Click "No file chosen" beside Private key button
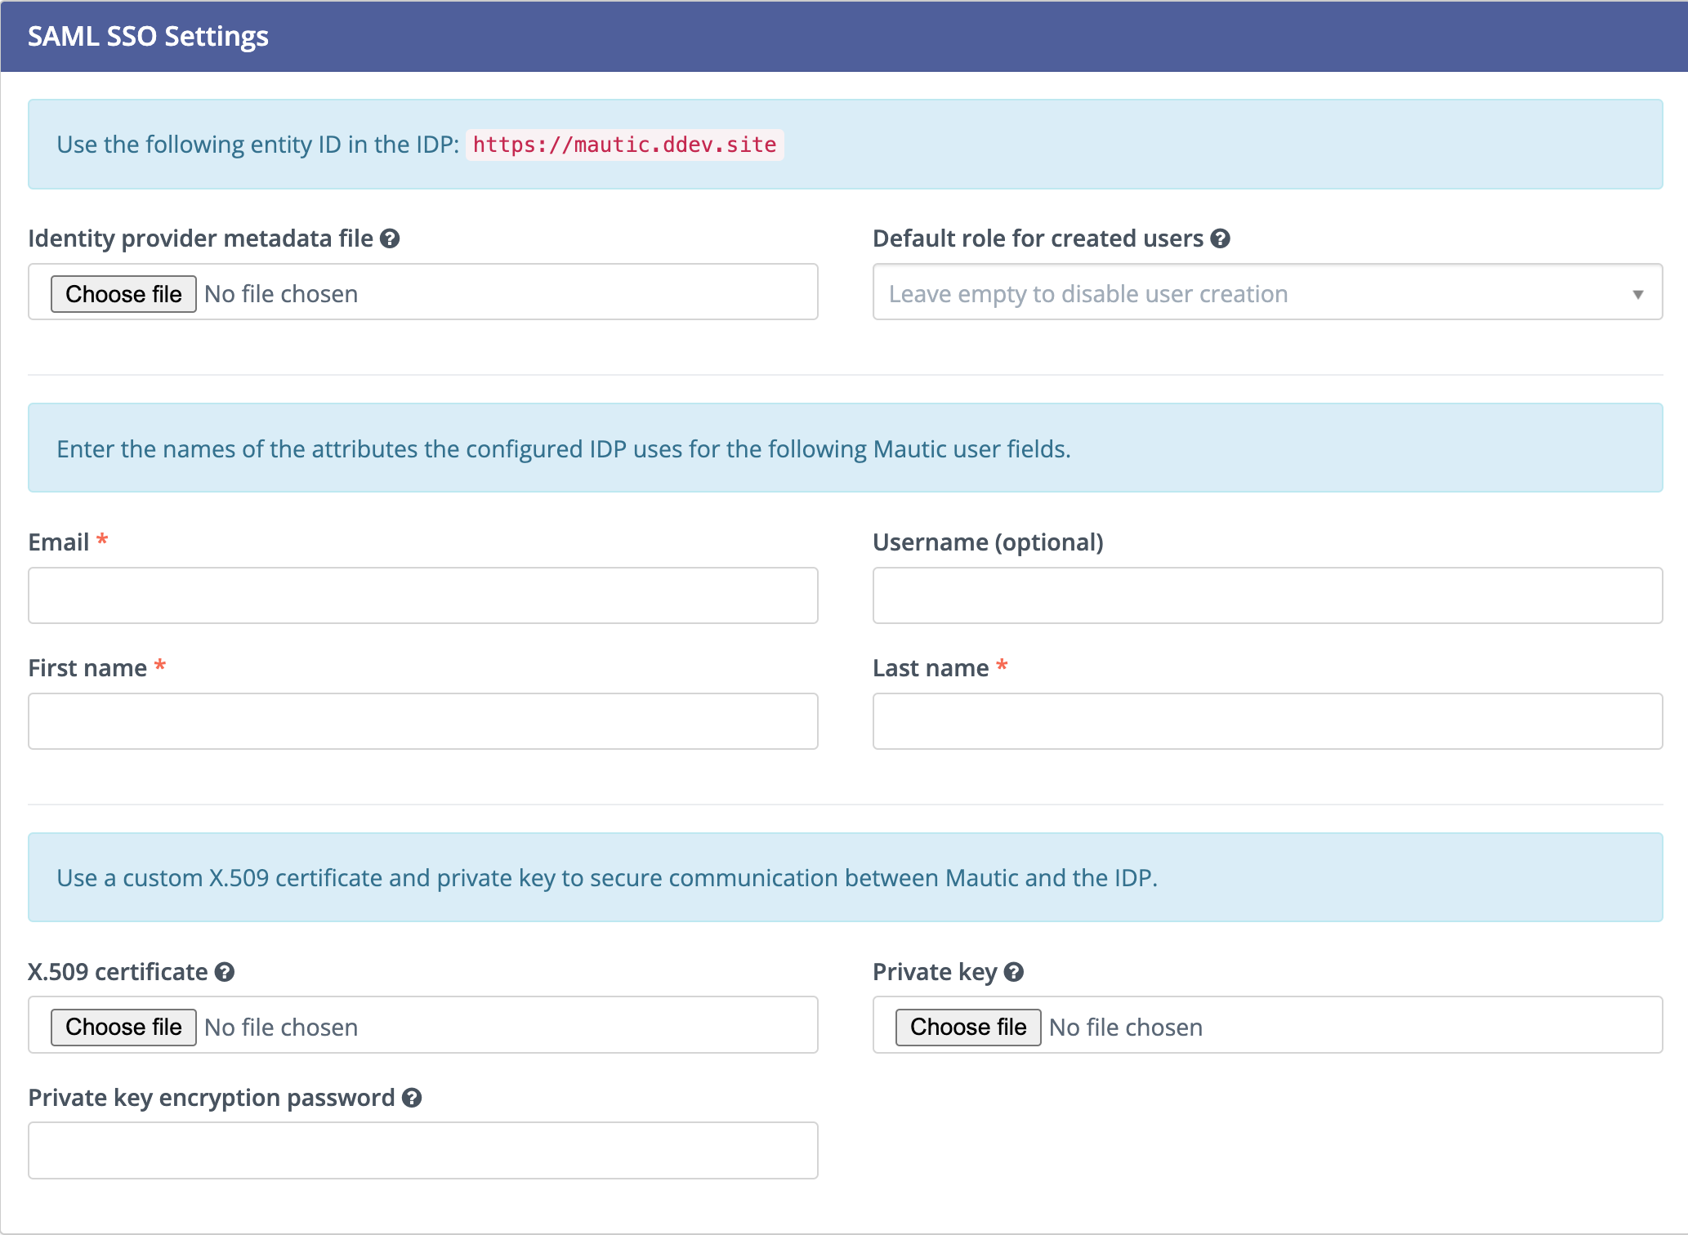The height and width of the screenshot is (1235, 1688). [1126, 1028]
